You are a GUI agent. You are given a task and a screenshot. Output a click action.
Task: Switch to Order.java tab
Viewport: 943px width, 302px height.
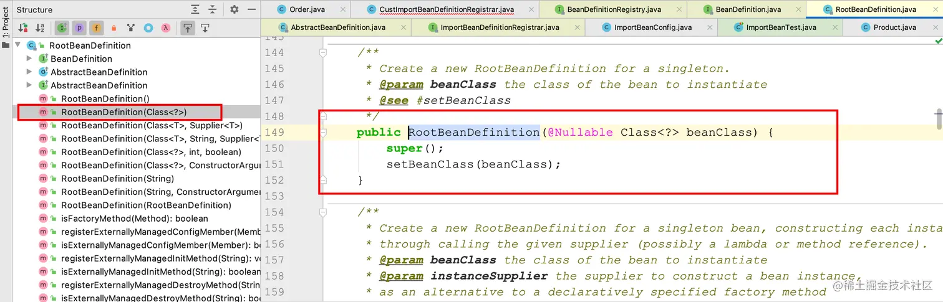pyautogui.click(x=305, y=9)
